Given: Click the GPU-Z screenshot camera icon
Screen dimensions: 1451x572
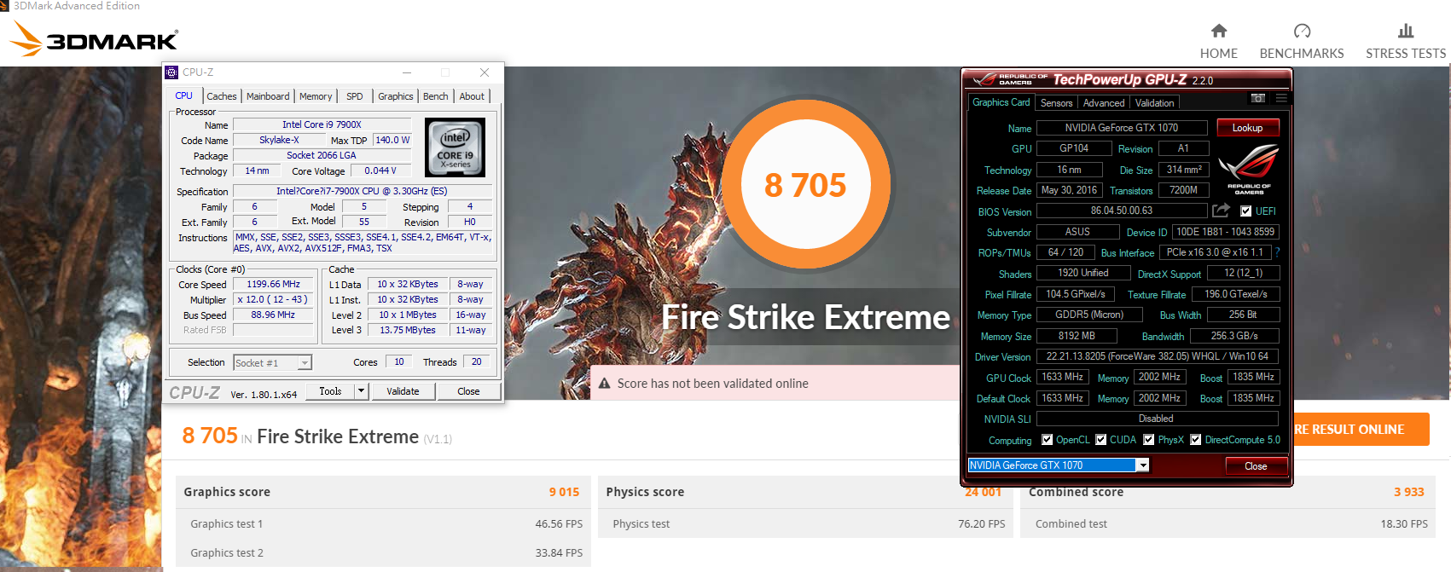Looking at the screenshot, I should point(1257,99).
